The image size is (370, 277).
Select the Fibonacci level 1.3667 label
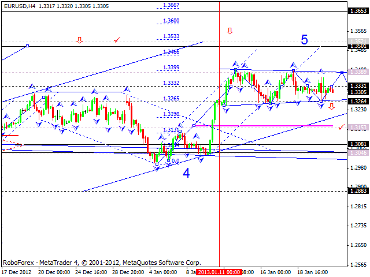(x=171, y=5)
